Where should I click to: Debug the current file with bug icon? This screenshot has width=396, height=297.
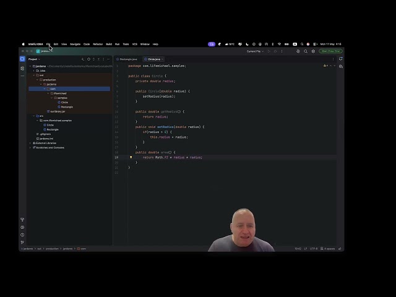pos(275,51)
